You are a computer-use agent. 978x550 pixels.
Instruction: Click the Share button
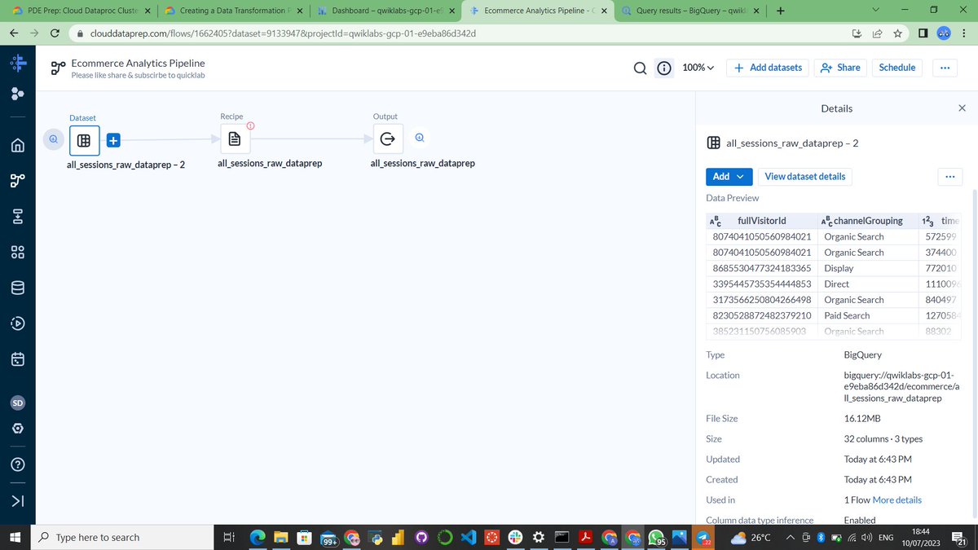pyautogui.click(x=840, y=68)
